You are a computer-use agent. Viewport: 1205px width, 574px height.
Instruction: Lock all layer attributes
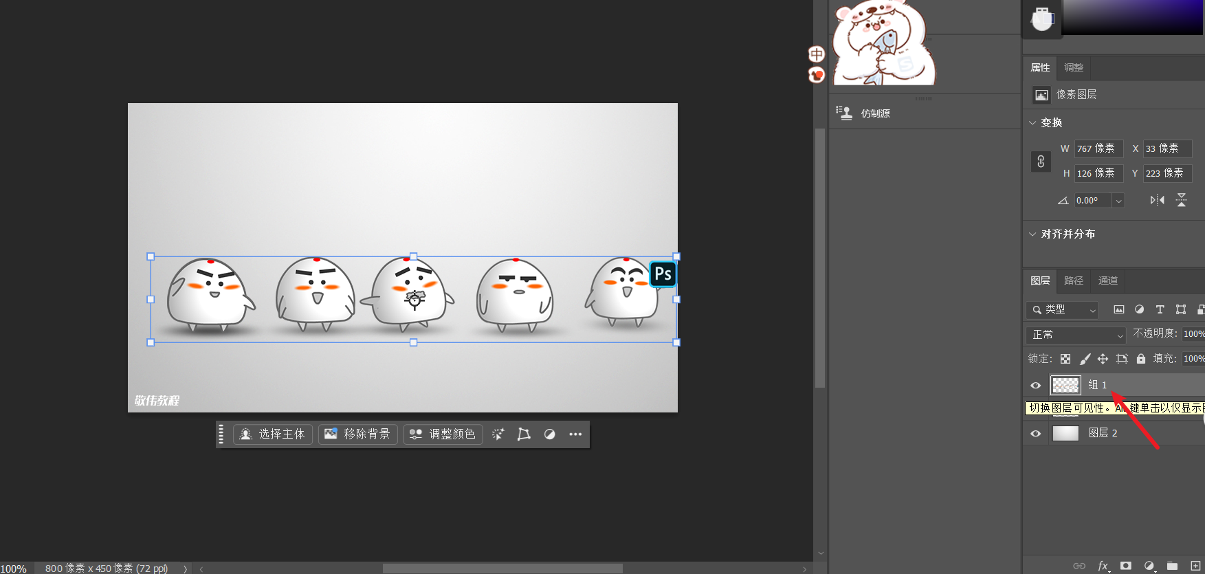click(x=1141, y=359)
